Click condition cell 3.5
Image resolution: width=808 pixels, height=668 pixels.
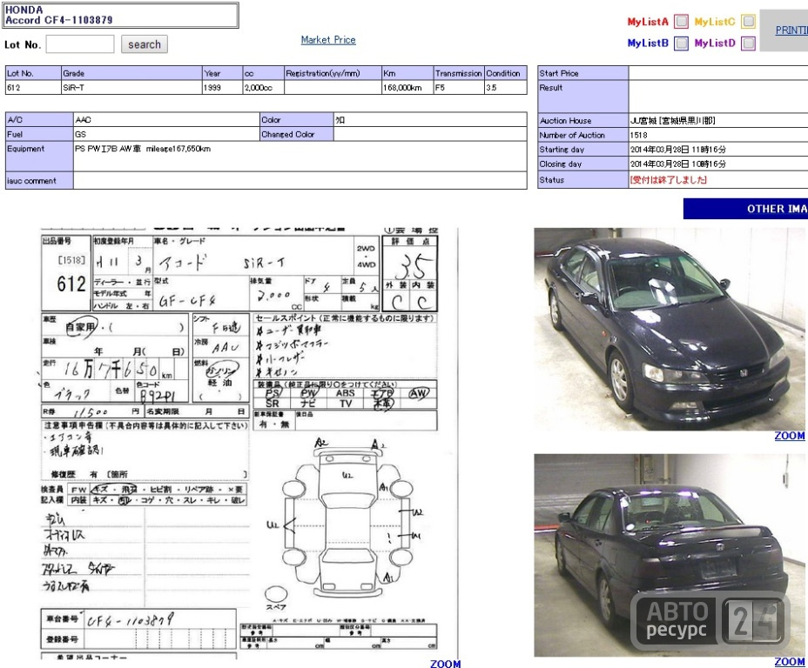(x=506, y=88)
